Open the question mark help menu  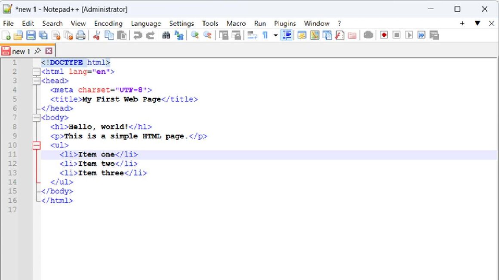339,24
